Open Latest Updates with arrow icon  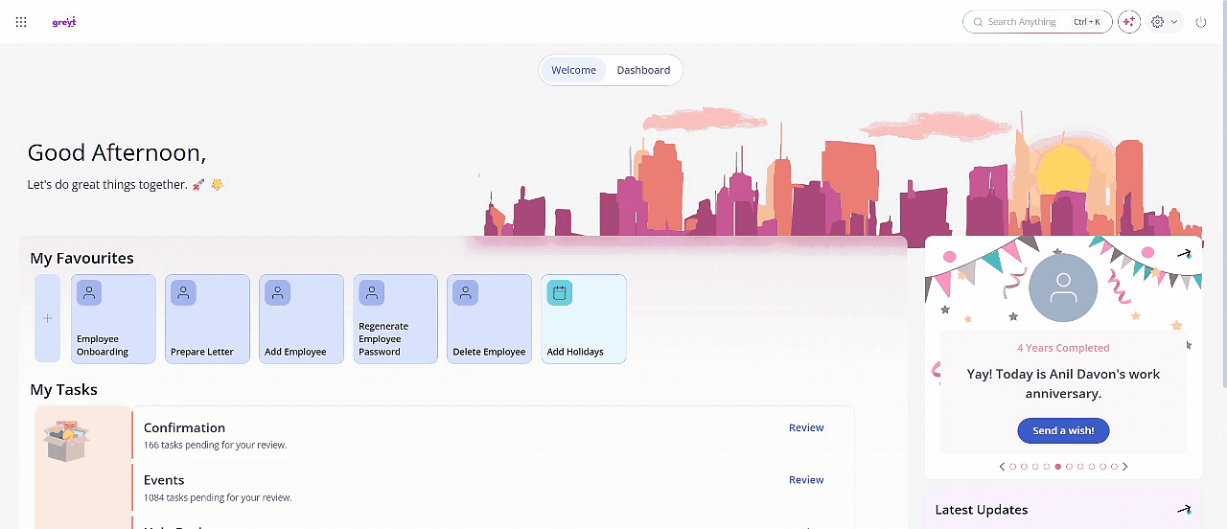pyautogui.click(x=1184, y=510)
